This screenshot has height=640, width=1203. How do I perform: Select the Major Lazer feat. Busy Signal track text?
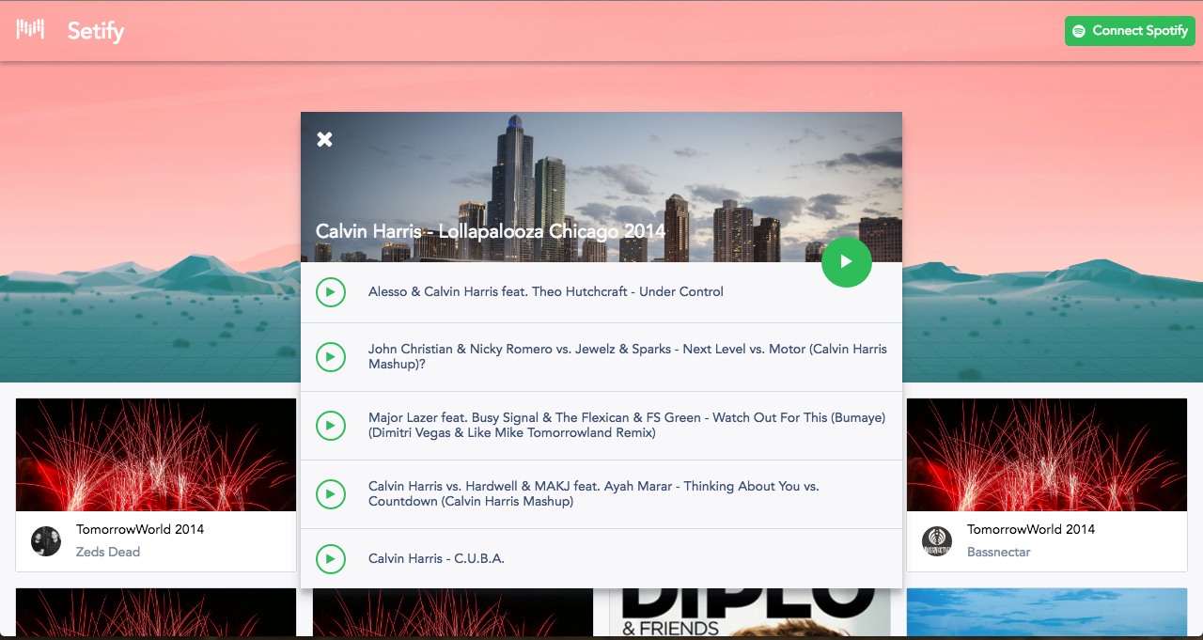627,425
